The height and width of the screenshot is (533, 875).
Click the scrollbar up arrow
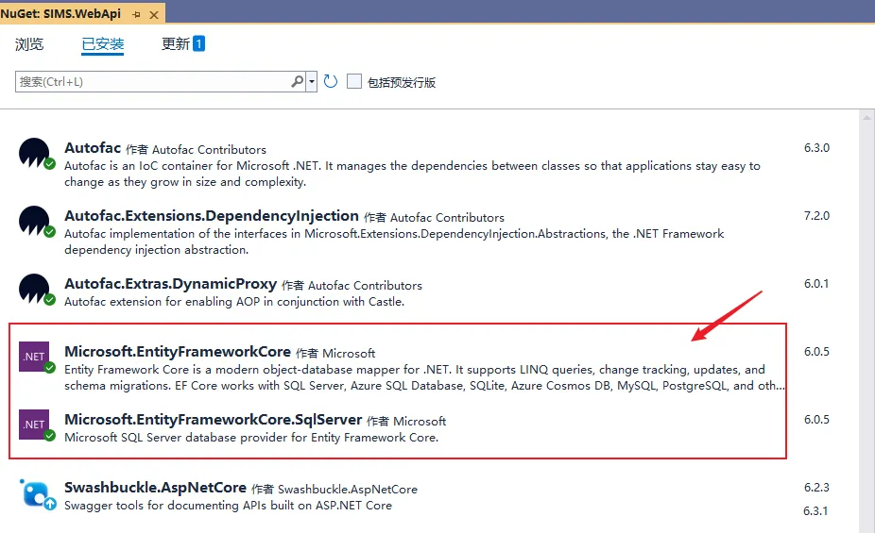tap(866, 117)
